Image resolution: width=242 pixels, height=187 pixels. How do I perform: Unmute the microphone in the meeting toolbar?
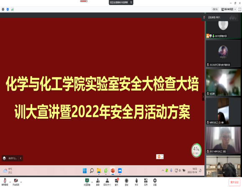(x=5, y=182)
